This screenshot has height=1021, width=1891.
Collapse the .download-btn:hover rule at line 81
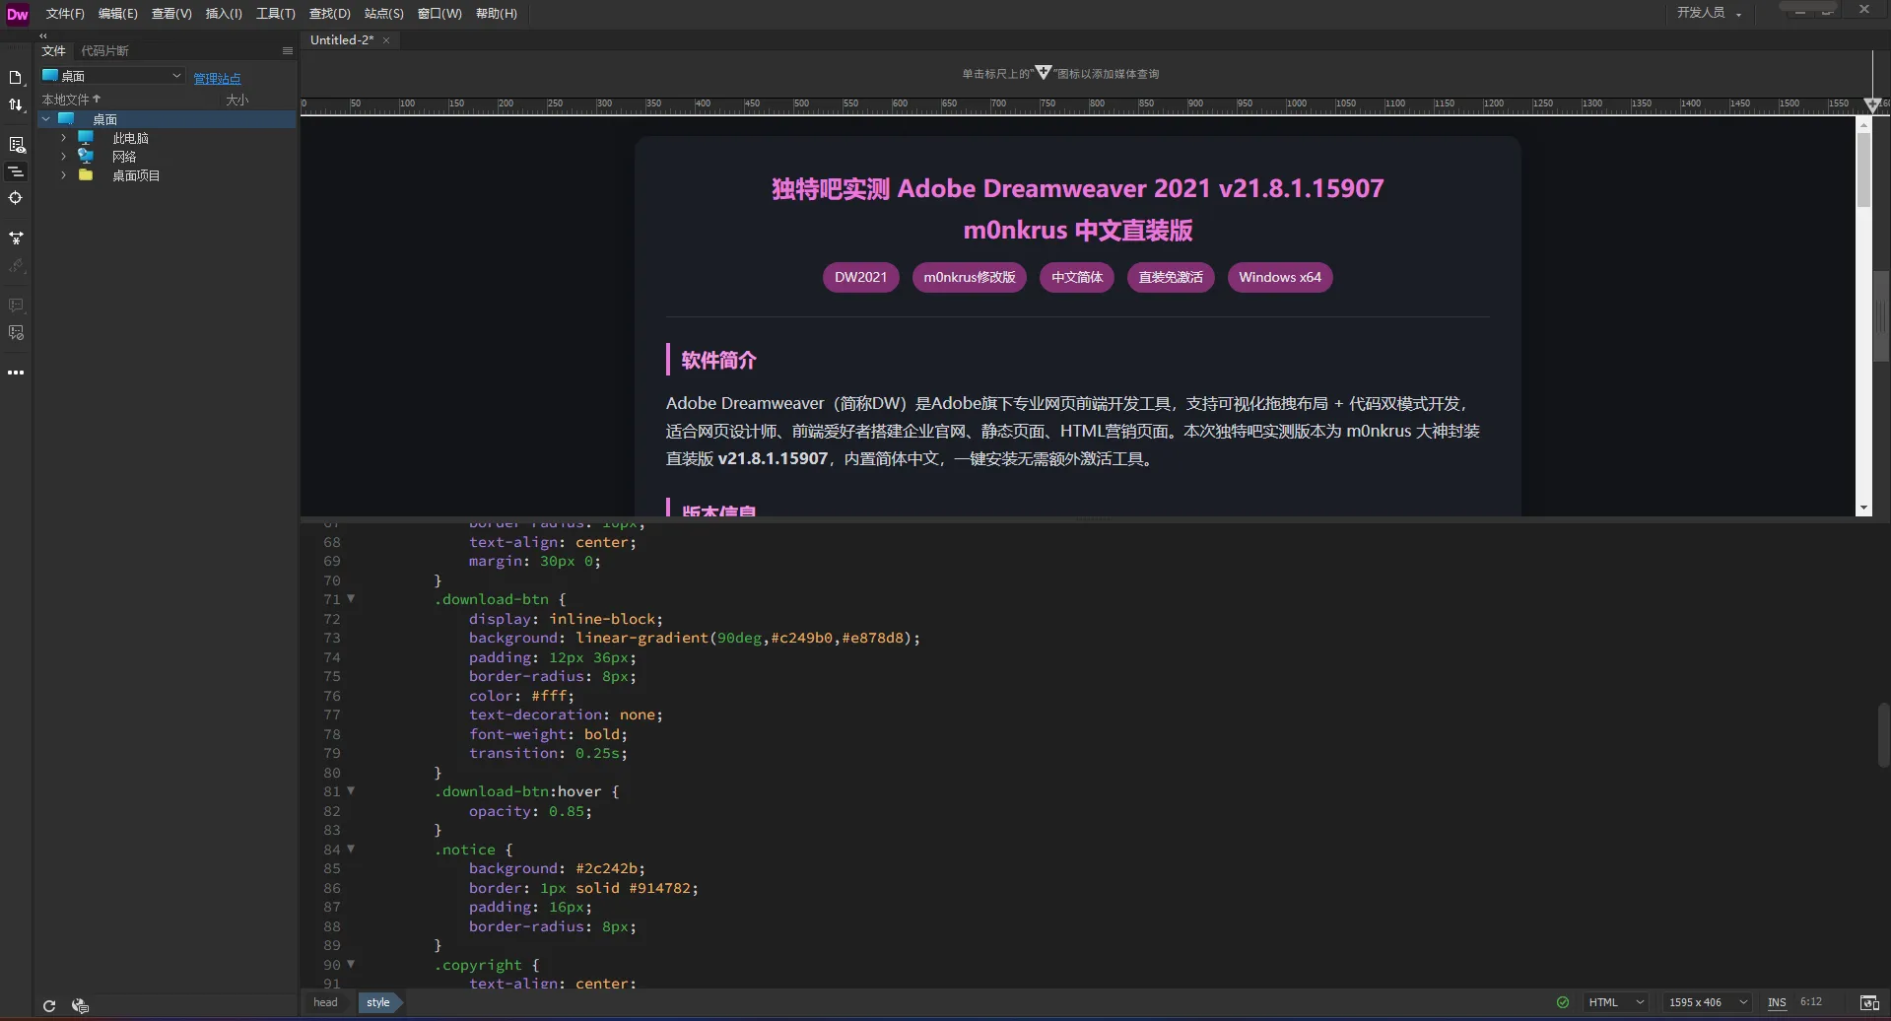point(351,791)
